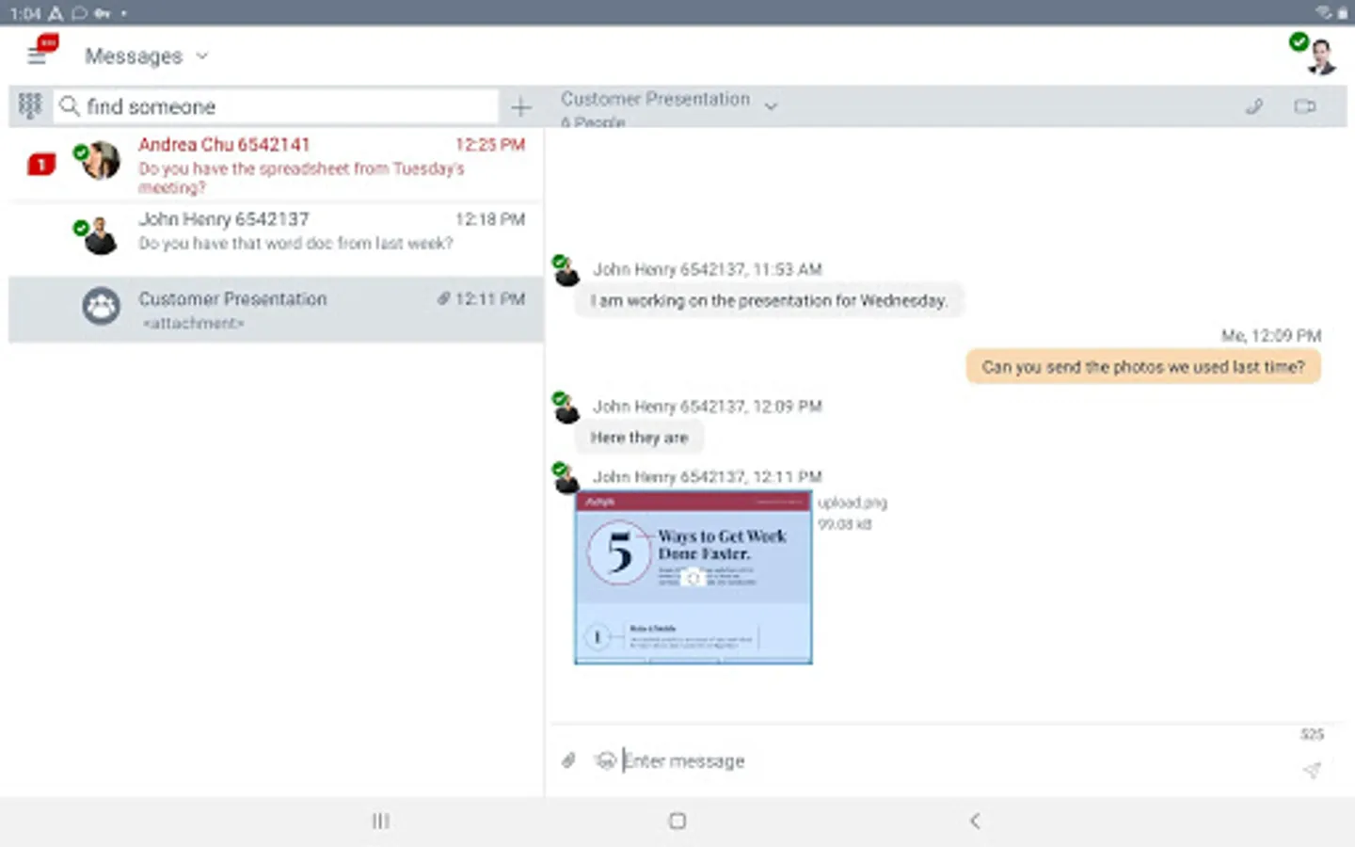Tap John Henry's avatar in conversation list
The image size is (1355, 847).
coord(100,235)
